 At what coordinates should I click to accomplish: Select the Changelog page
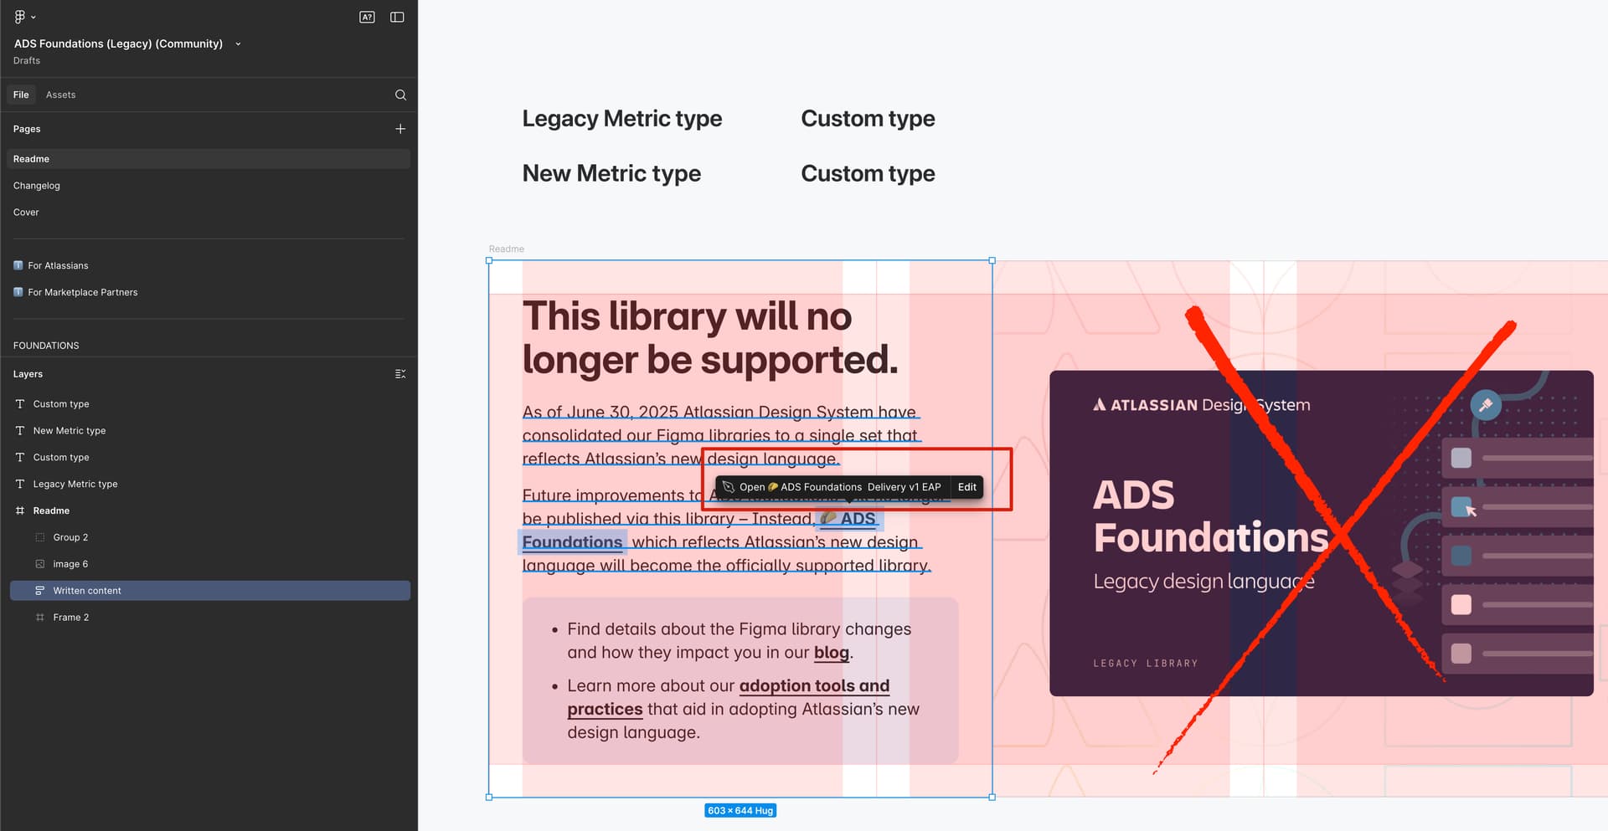(209, 186)
